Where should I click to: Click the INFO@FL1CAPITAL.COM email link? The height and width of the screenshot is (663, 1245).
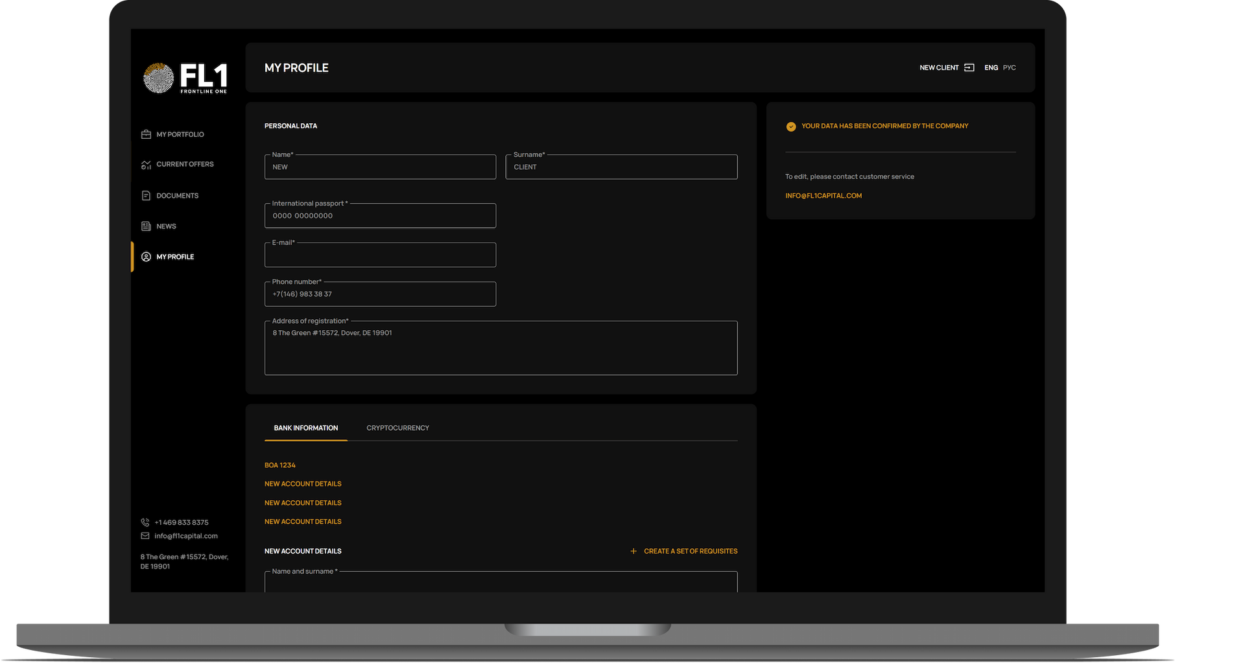824,196
